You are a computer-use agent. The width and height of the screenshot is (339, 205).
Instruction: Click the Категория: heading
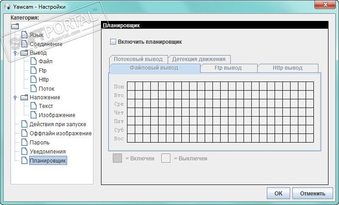(x=25, y=17)
